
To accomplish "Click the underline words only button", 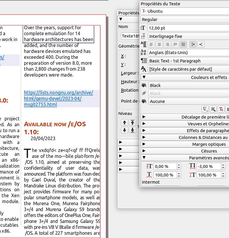I will point(213,109).
